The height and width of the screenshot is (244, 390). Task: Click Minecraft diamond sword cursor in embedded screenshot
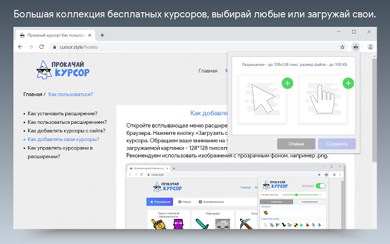point(202,224)
